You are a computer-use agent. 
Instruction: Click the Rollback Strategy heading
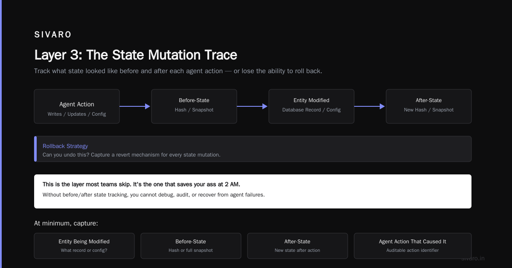[x=65, y=146]
